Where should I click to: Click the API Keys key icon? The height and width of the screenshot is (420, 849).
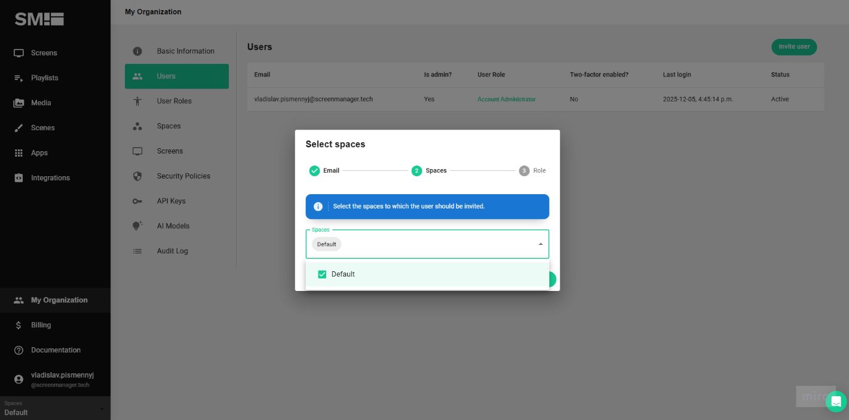coord(137,201)
